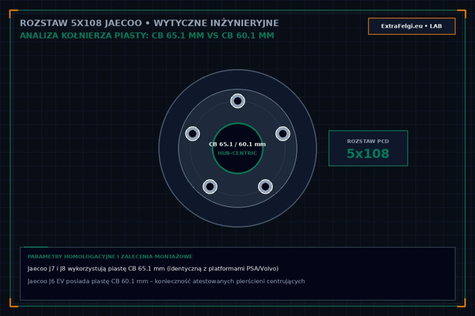The image size is (475, 316).
Task: Click the PARAMETRY HOMOLOGACYJNE I ZALECENIA MONTAŻOWE heading
Action: [x=110, y=257]
